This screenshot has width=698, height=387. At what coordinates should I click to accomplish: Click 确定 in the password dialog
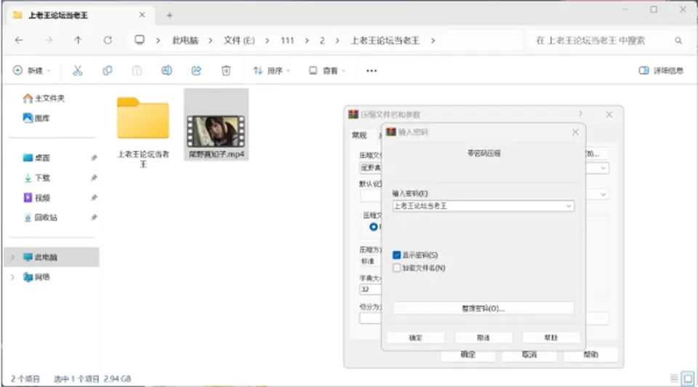click(x=415, y=338)
